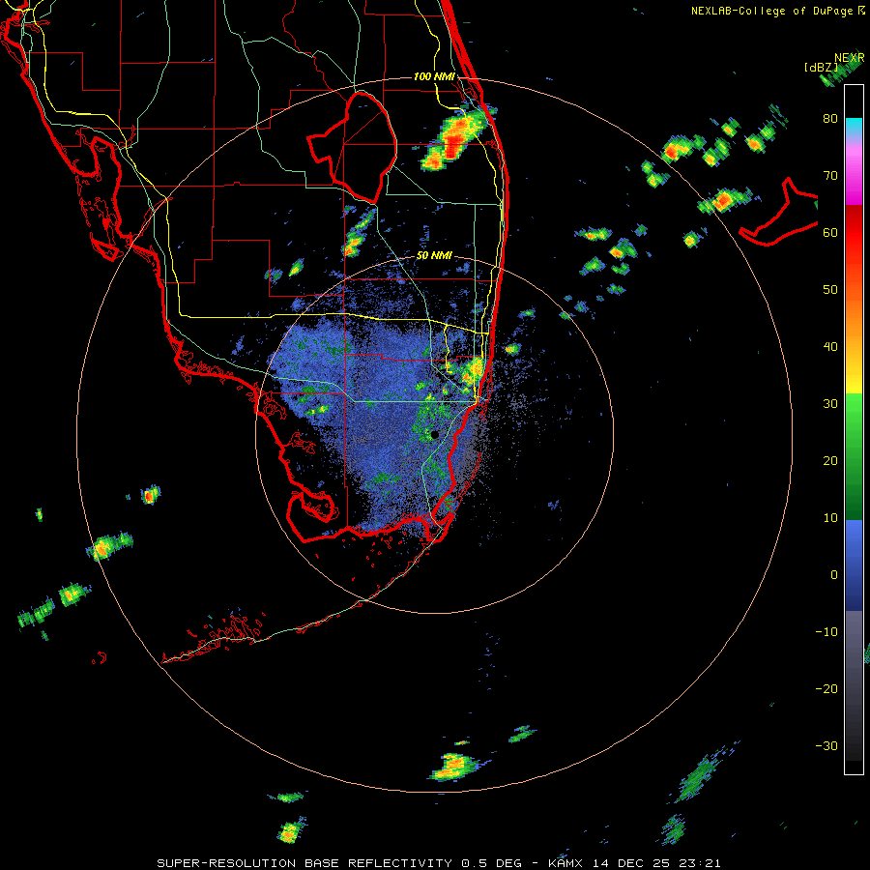870x870 pixels.
Task: Click the 14 DEC 25 date in caption
Action: point(634,863)
